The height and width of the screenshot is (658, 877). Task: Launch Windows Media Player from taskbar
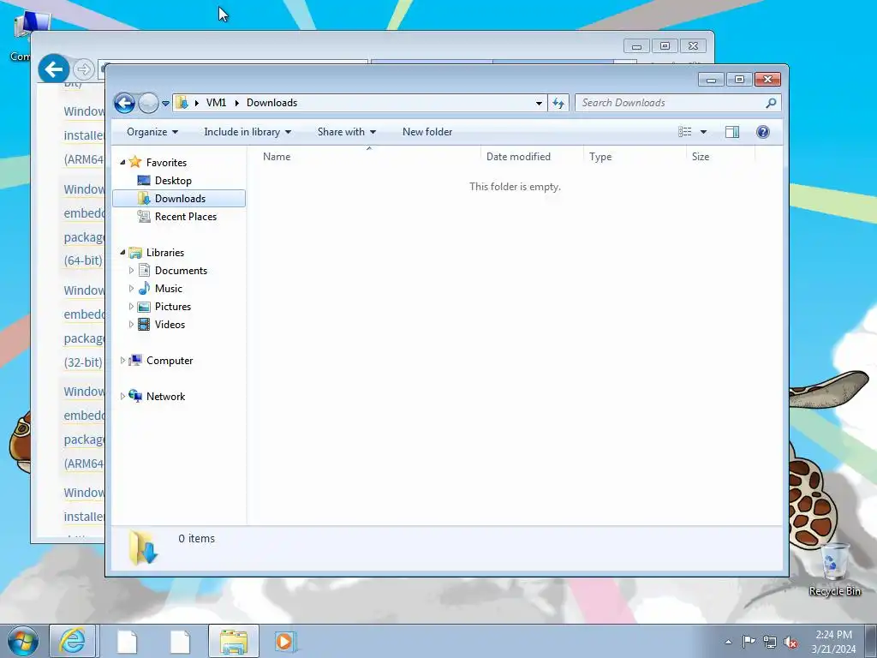point(284,641)
